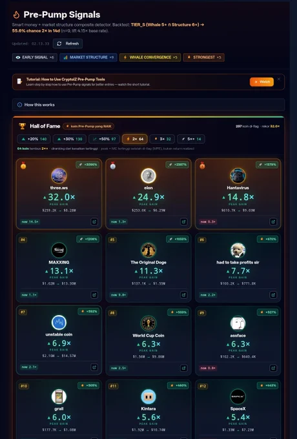Select the +30% 130 threshold tab
The height and width of the screenshot is (439, 297).
[x=70, y=139]
